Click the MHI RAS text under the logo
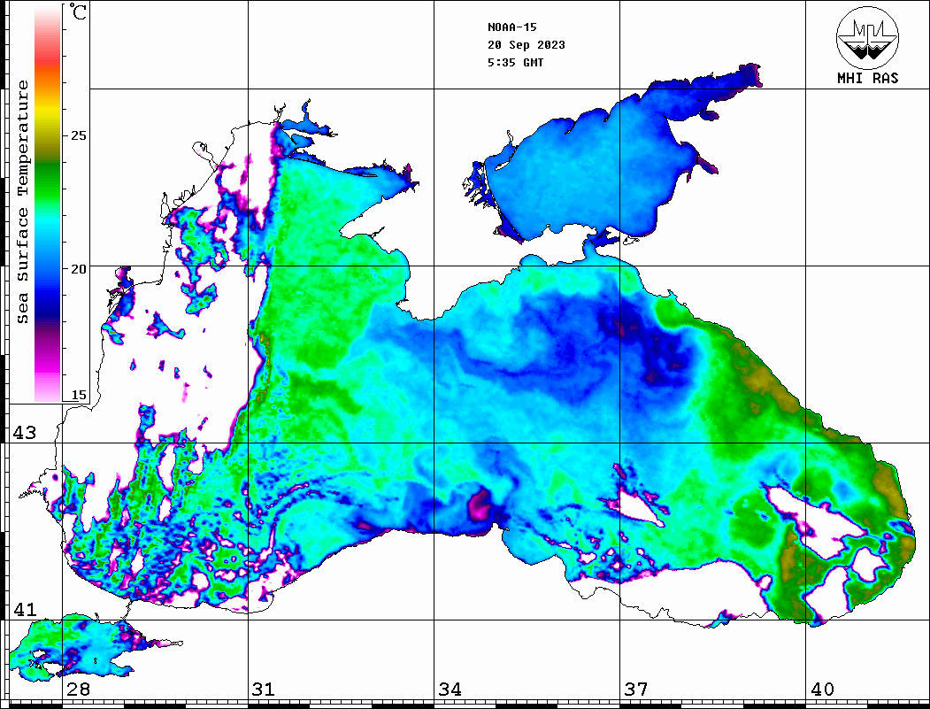 867,79
